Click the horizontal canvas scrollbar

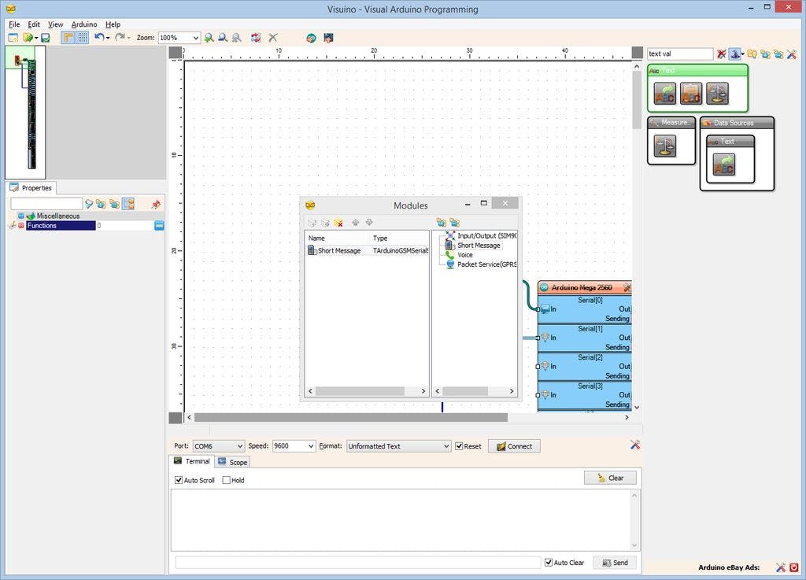[x=350, y=417]
